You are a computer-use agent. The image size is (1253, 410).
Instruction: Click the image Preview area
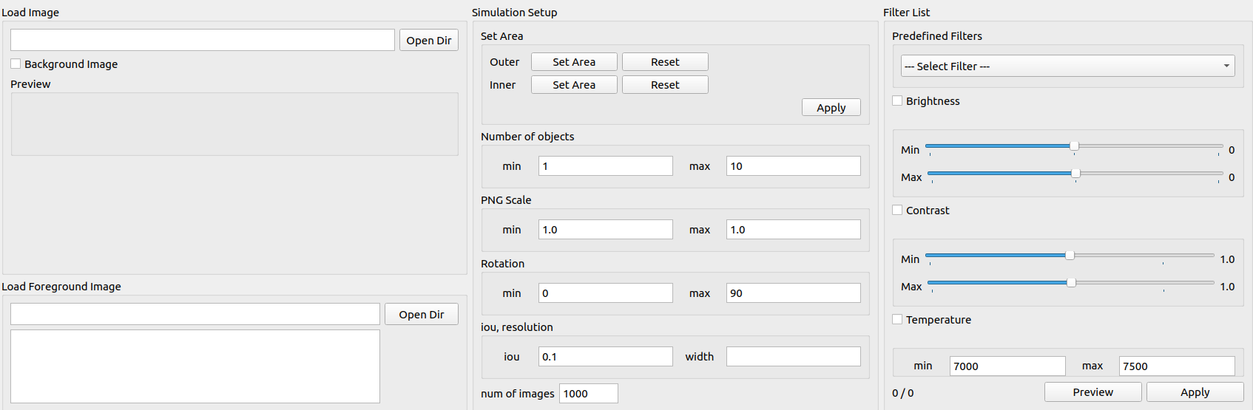pyautogui.click(x=234, y=124)
